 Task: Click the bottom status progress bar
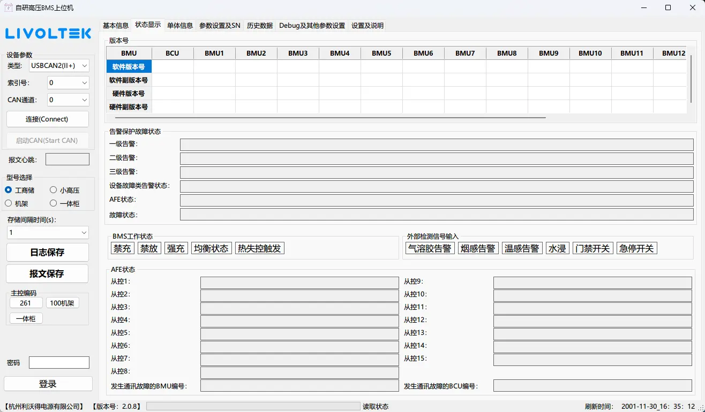pos(253,407)
